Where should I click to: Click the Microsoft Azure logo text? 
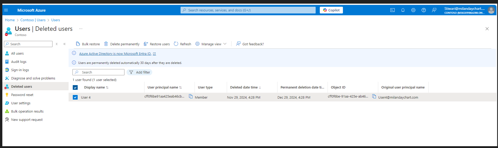31,10
